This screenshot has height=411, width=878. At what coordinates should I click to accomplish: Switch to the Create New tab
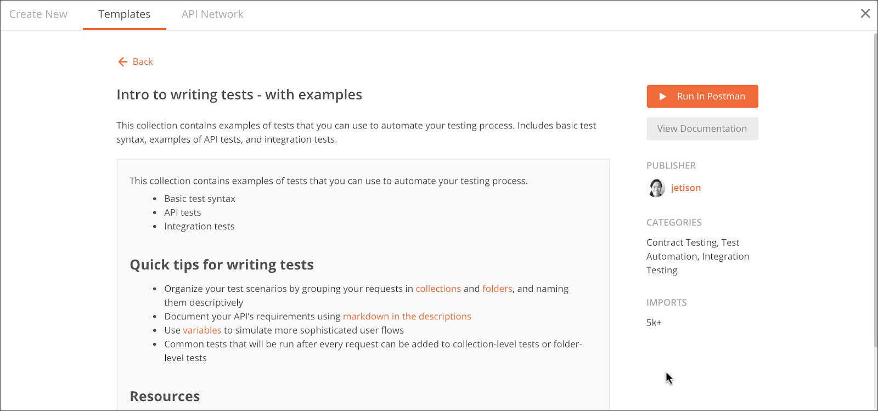click(x=38, y=14)
